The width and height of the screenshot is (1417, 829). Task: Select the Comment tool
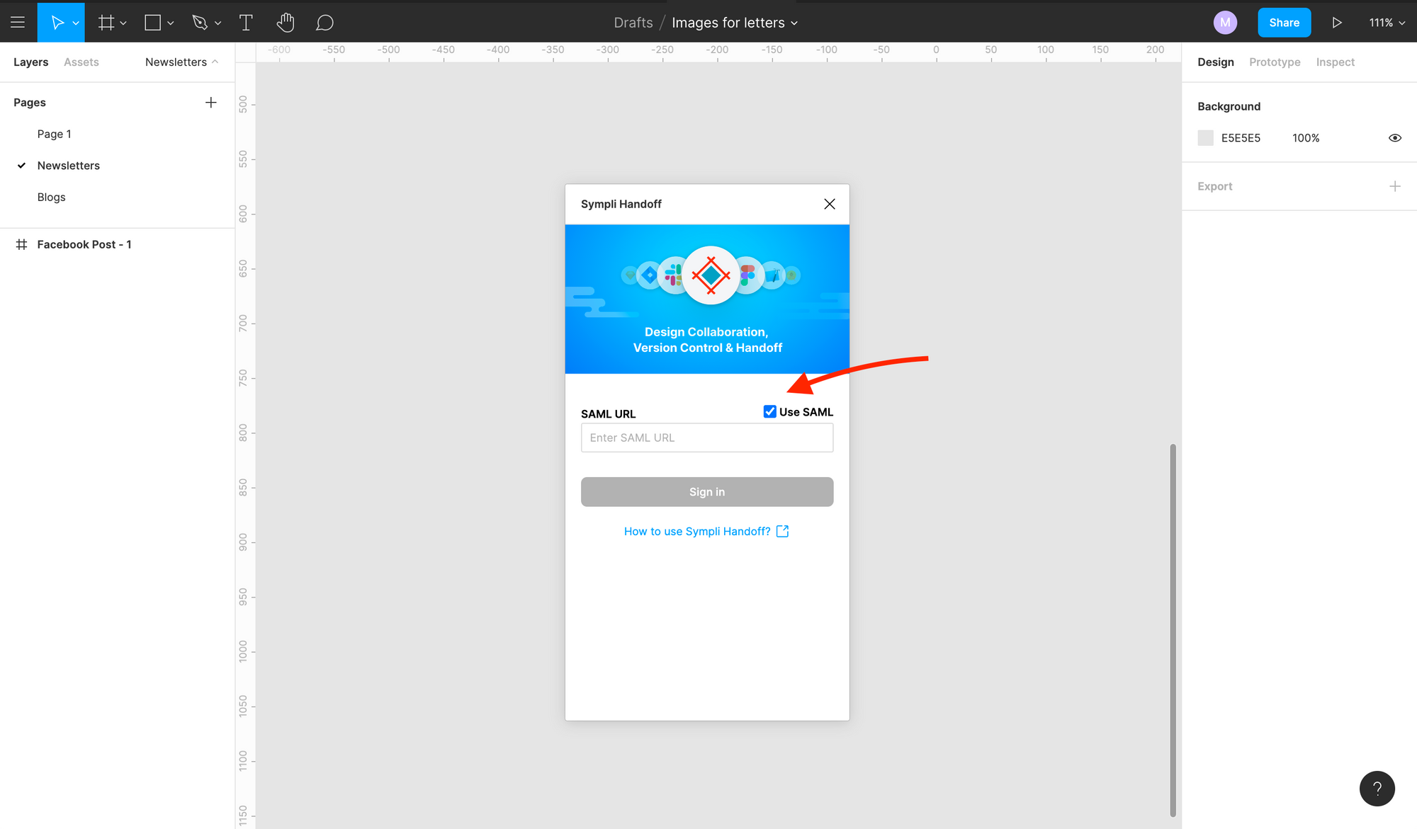coord(324,23)
